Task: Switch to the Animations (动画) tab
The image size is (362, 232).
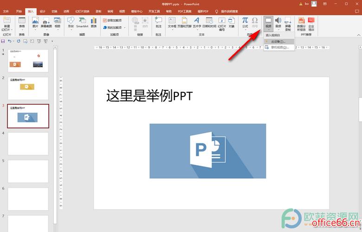Action: 66,11
